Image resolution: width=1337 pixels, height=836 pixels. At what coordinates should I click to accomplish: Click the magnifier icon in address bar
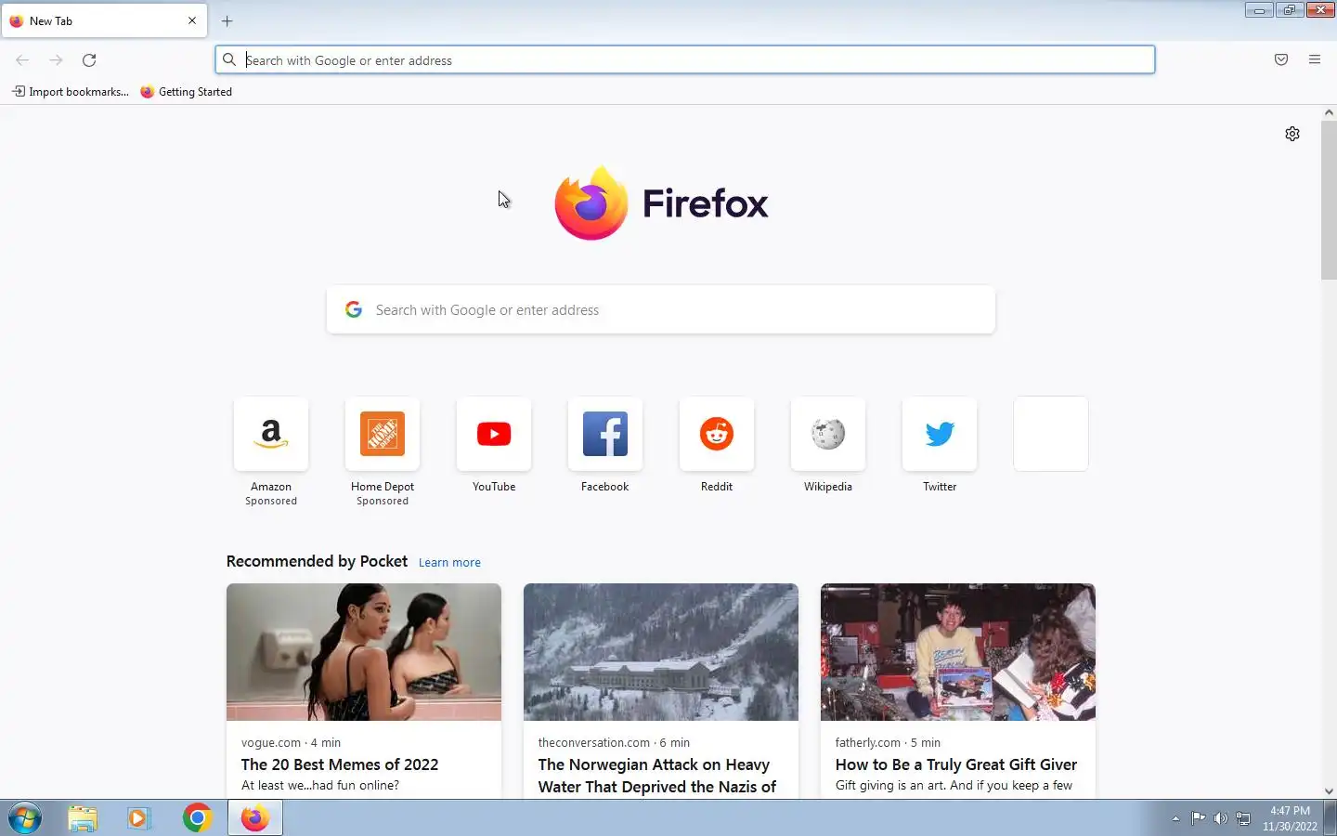coord(229,59)
